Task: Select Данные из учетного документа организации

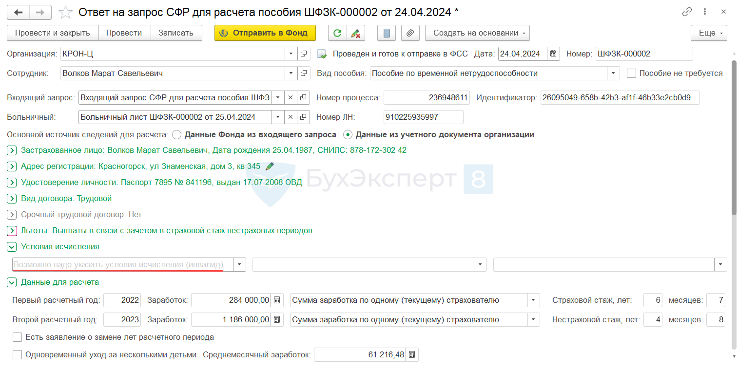Action: click(348, 135)
